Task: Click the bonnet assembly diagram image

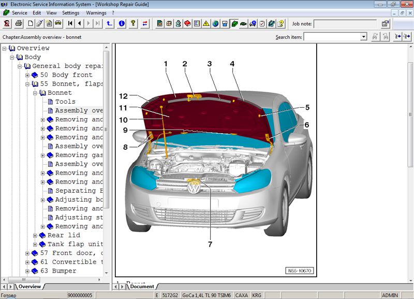Action: (x=216, y=160)
